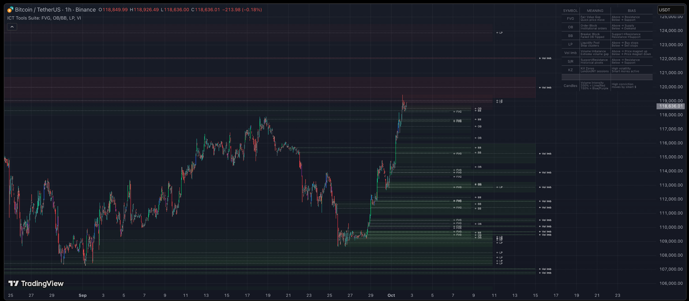Select the MEANING column header
The width and height of the screenshot is (689, 301).
tap(595, 11)
